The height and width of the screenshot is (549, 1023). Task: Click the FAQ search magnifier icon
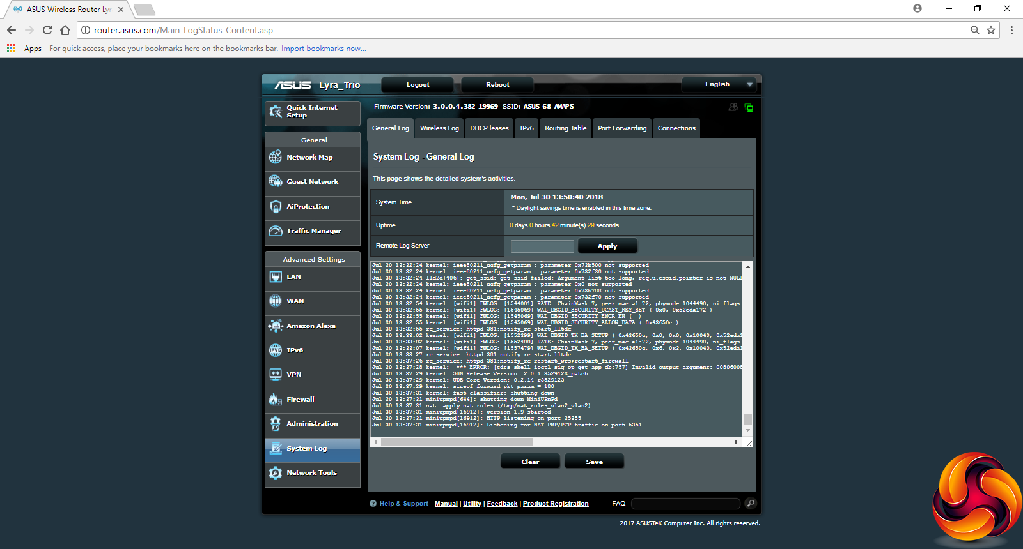(x=751, y=504)
